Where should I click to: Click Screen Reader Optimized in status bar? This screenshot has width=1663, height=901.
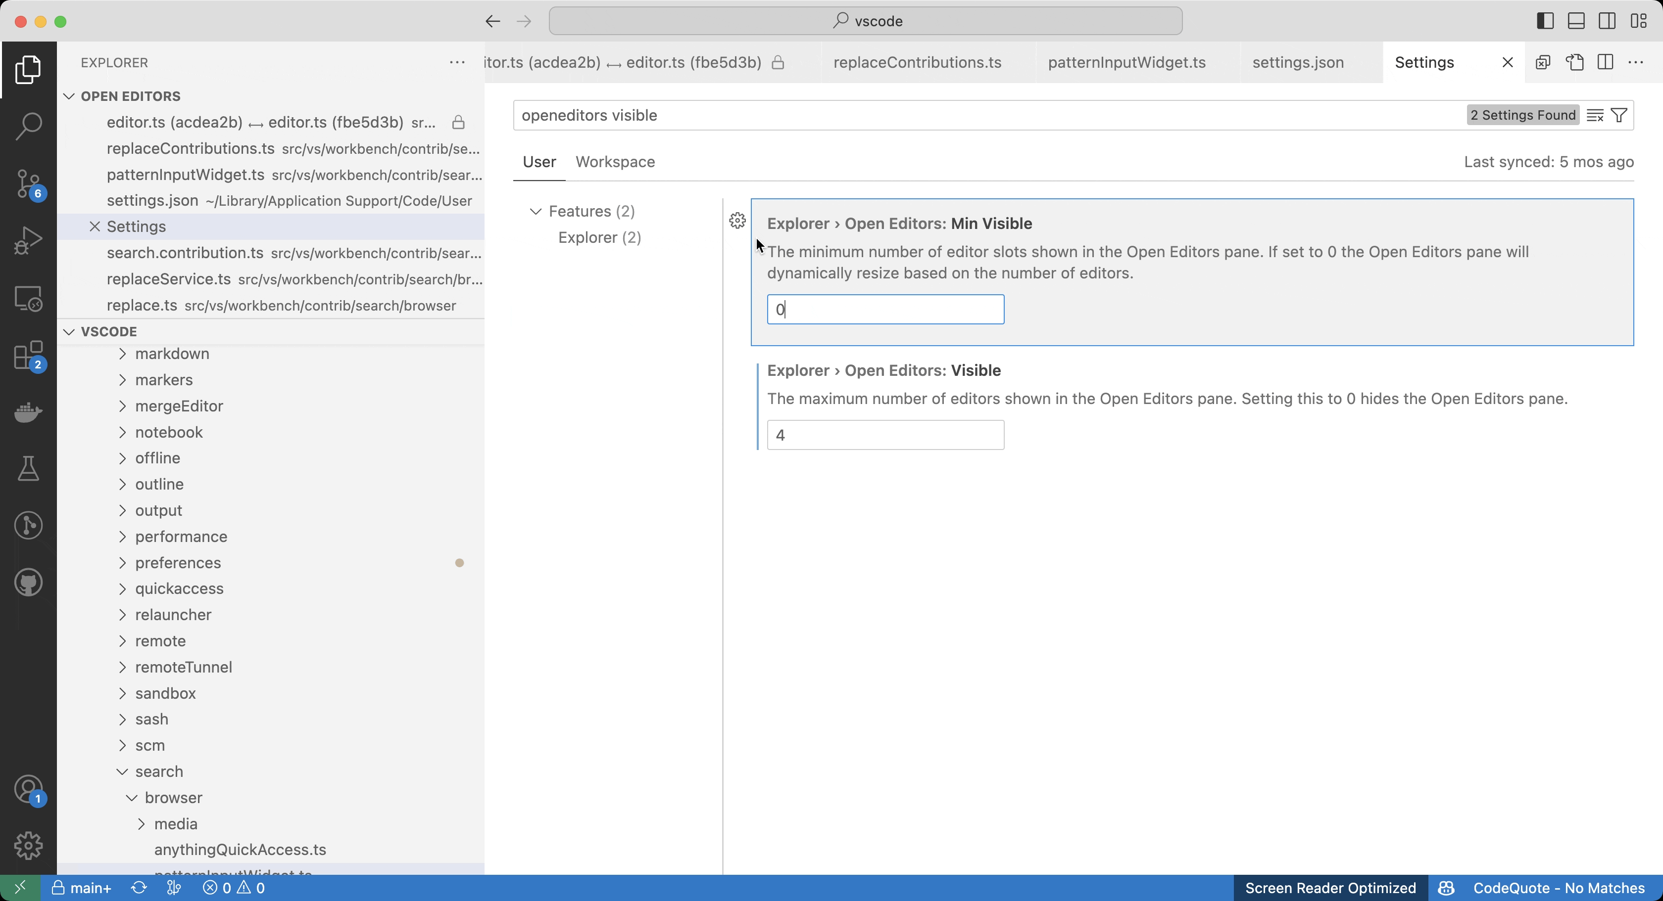tap(1329, 888)
